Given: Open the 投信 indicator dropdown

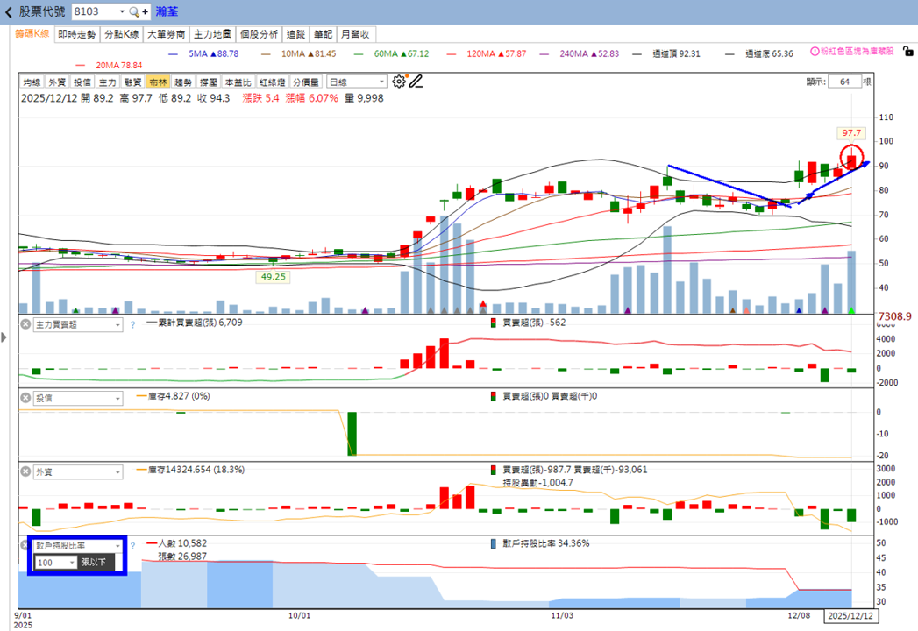Looking at the screenshot, I should (x=78, y=398).
